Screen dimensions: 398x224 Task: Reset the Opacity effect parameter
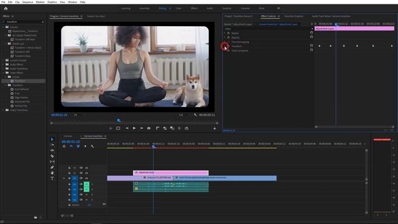tap(312, 37)
